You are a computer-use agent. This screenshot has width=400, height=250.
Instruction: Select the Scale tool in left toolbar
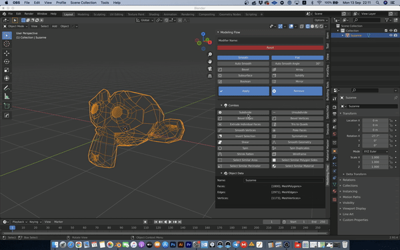click(x=7, y=70)
